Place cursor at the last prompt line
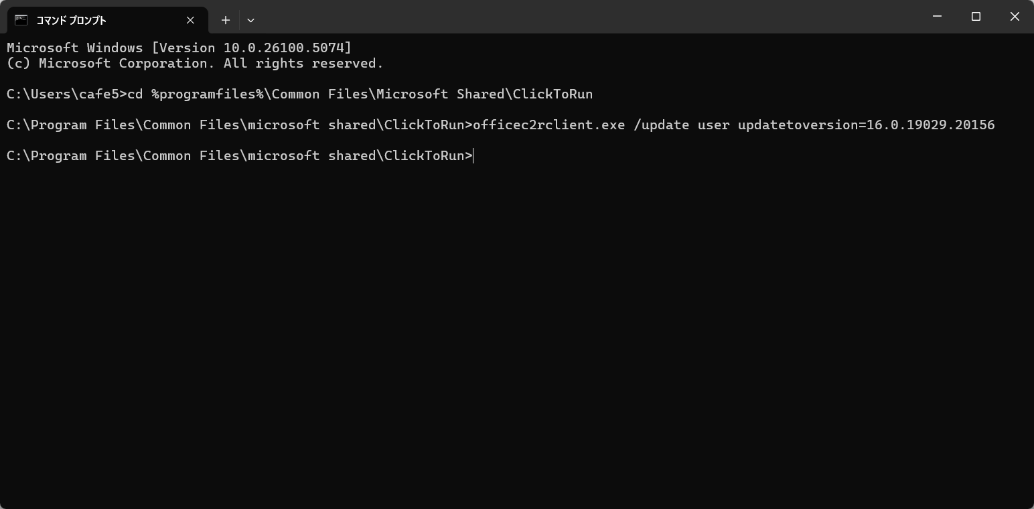Image resolution: width=1034 pixels, height=509 pixels. 473,156
